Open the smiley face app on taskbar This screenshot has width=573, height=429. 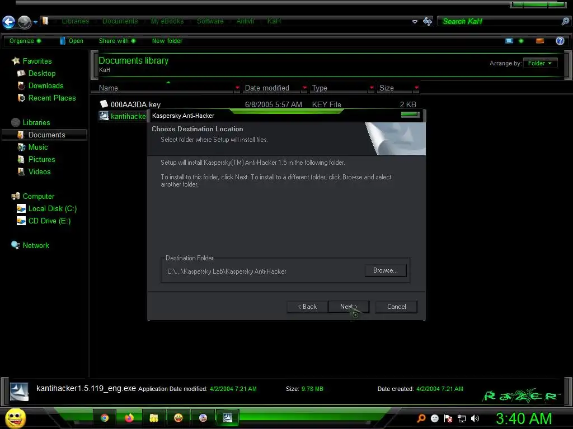click(179, 418)
